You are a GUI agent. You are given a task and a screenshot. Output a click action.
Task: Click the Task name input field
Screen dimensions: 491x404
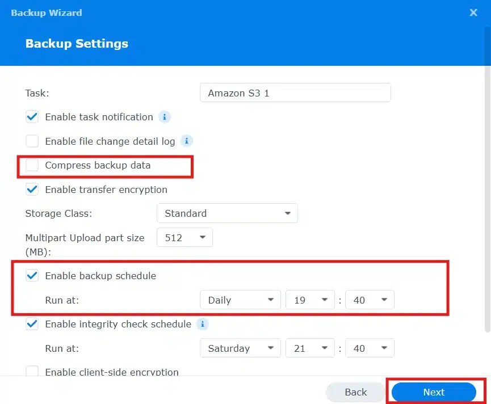(295, 93)
